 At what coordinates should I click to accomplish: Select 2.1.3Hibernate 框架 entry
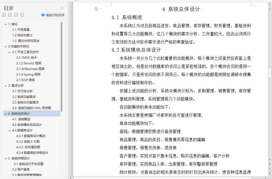tap(30, 69)
